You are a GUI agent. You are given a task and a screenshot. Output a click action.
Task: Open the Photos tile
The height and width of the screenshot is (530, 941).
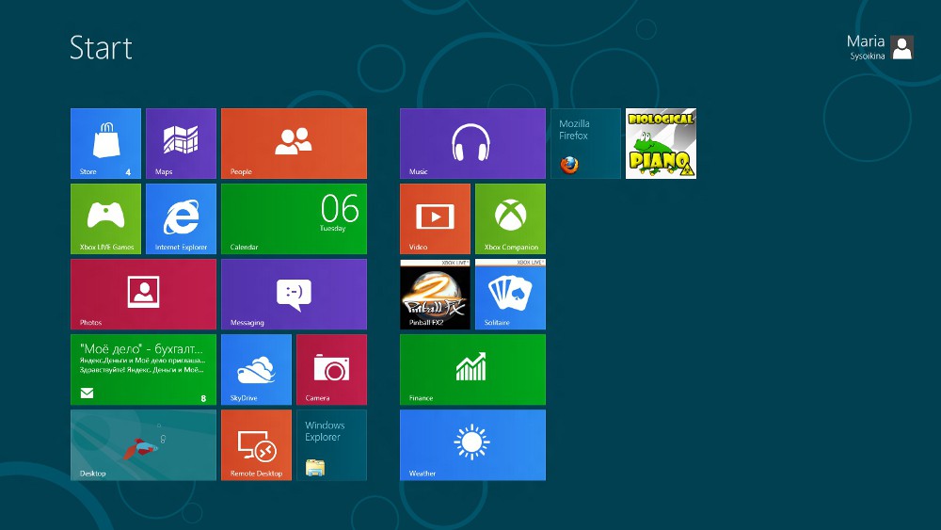[143, 294]
